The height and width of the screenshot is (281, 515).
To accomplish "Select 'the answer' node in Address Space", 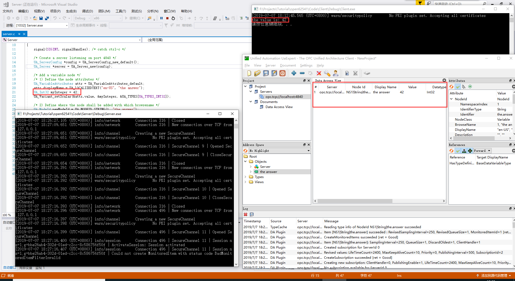I will point(268,172).
